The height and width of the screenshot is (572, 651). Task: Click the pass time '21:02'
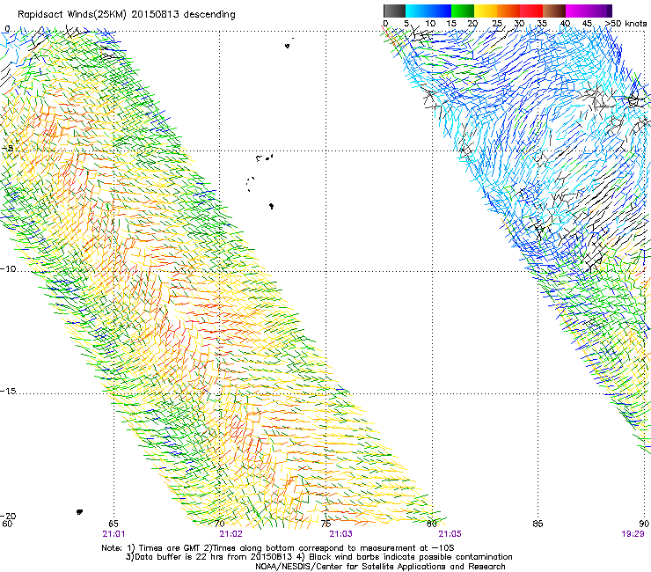[x=230, y=534]
